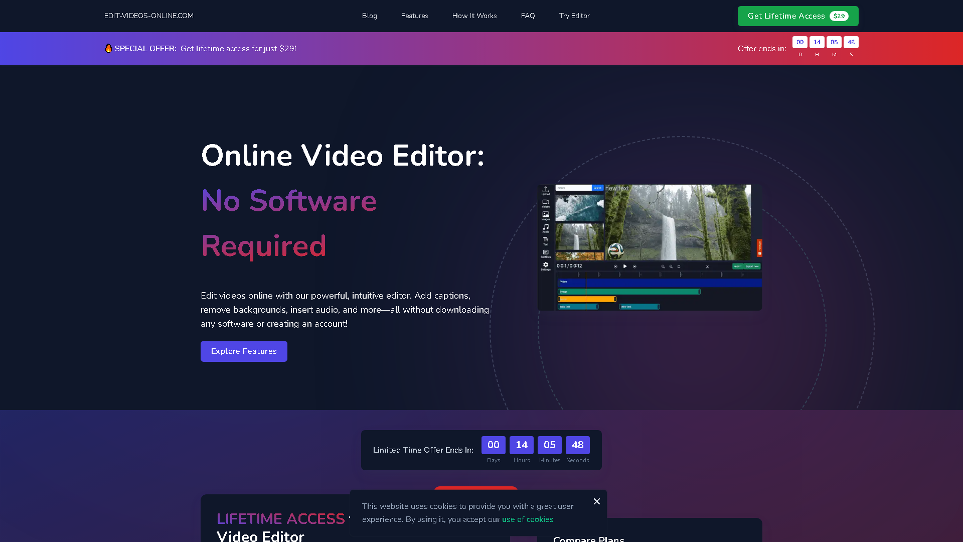Follow the use of cookies link
The image size is (963, 542).
tap(527, 519)
